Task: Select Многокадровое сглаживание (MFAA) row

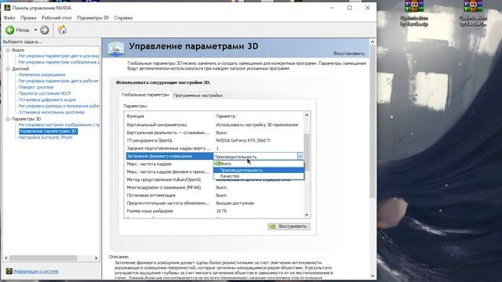Action: pos(213,188)
